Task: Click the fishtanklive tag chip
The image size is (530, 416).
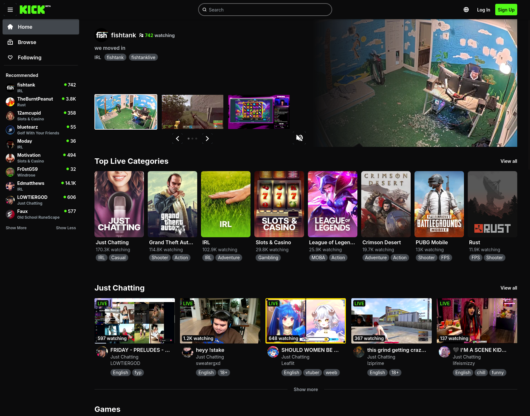Action: pyautogui.click(x=143, y=57)
